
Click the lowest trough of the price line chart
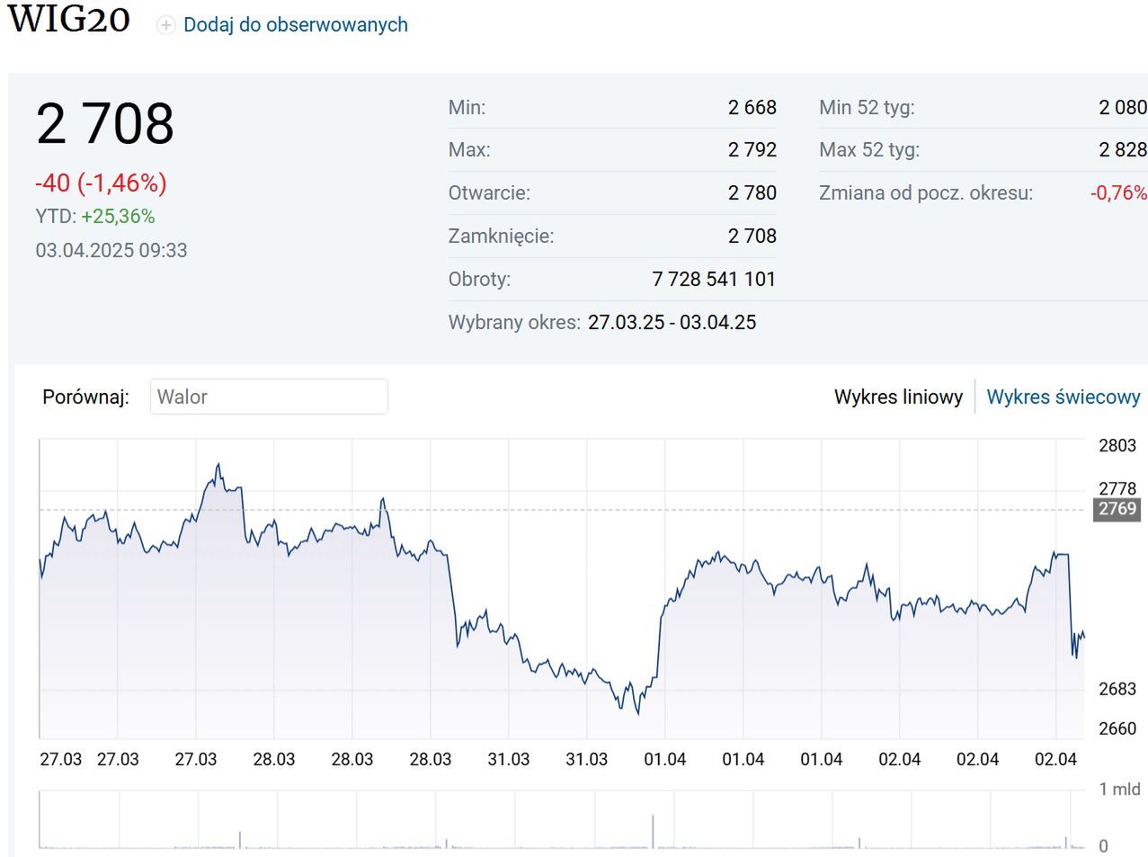click(638, 713)
